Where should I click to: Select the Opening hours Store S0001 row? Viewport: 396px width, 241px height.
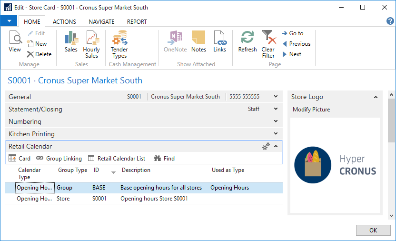pos(154,199)
